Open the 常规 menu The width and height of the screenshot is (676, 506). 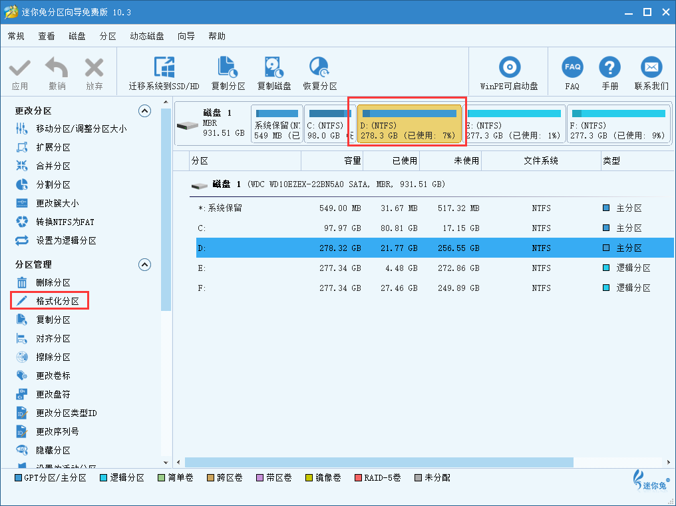pos(16,36)
